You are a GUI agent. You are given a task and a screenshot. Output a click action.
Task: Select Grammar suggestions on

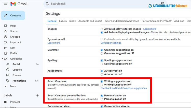tap(102, 50)
